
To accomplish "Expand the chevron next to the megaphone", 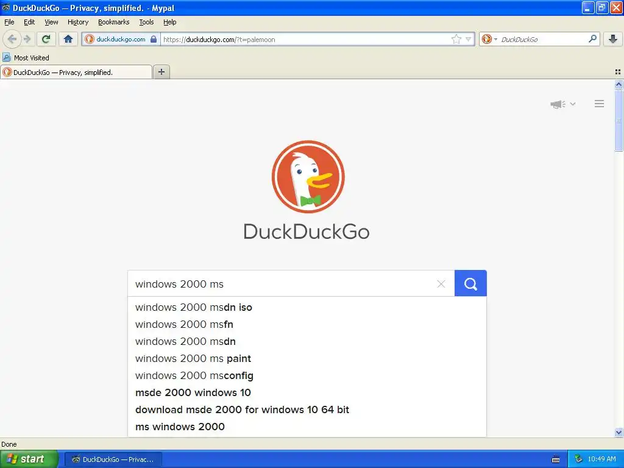I will [573, 104].
